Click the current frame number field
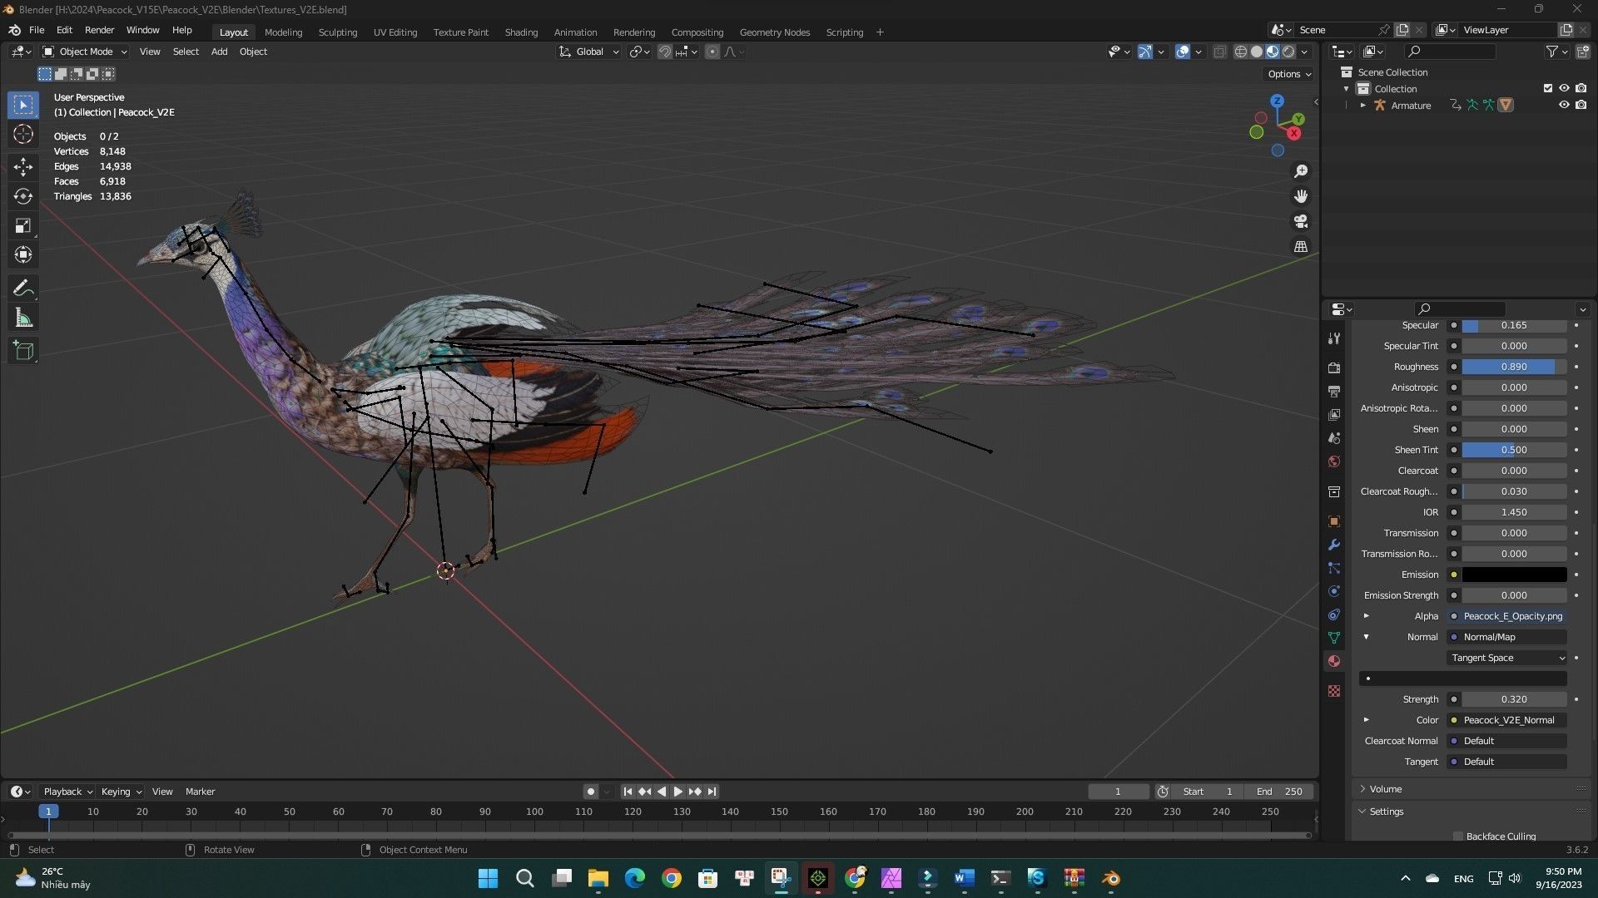The image size is (1598, 898). pyautogui.click(x=1118, y=792)
